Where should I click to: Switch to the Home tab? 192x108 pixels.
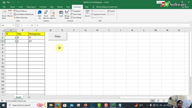click(13, 7)
